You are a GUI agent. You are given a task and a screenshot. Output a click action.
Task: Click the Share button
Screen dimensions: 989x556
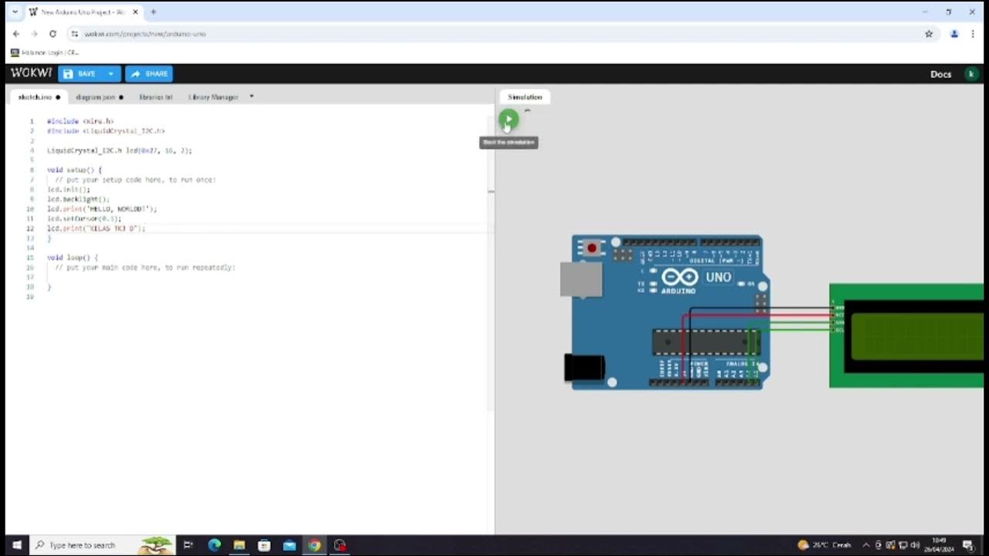coord(149,73)
